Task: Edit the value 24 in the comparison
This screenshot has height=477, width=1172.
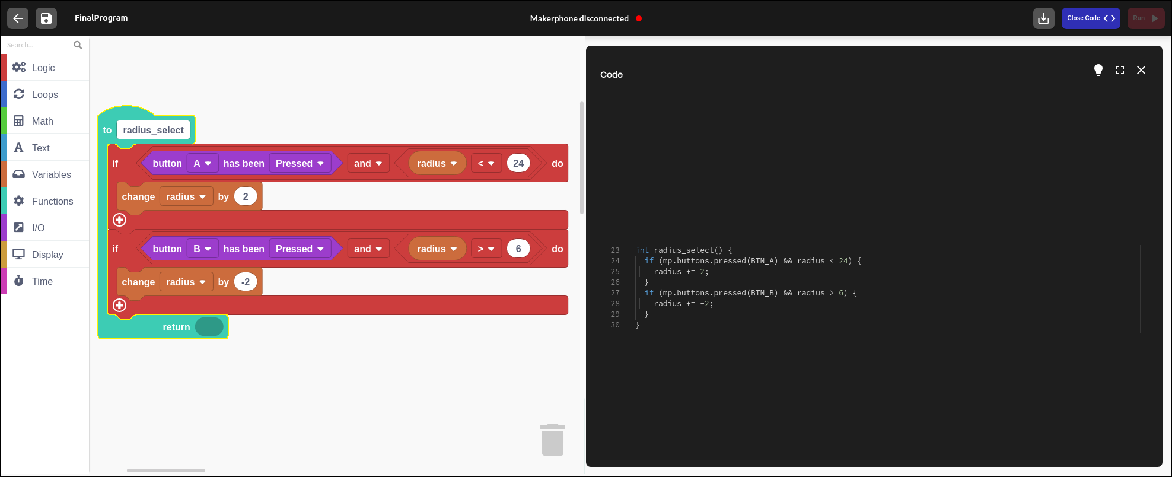Action: tap(518, 163)
